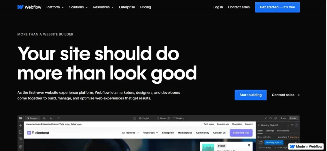Click the Get started — it's free button
The height and width of the screenshot is (151, 327).
coord(278,7)
